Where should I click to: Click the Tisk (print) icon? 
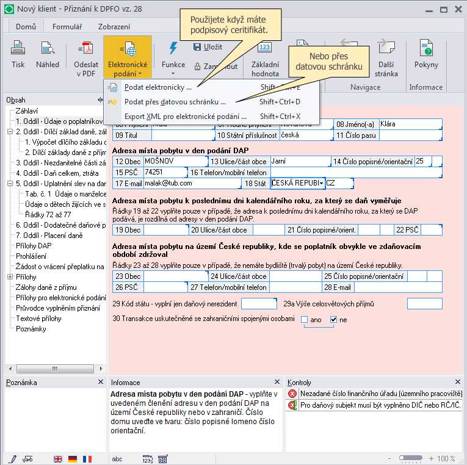[18, 55]
